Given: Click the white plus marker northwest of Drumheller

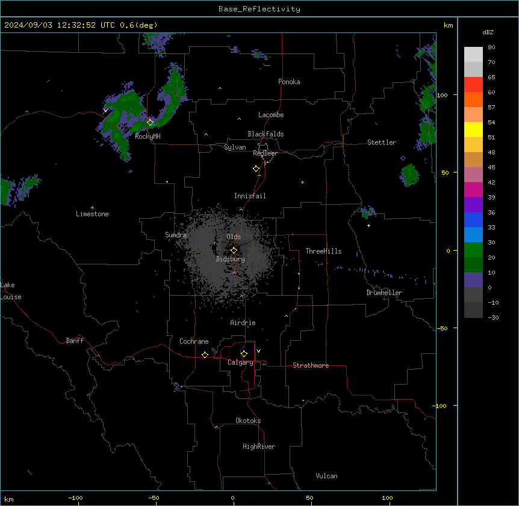Looking at the screenshot, I should [368, 225].
